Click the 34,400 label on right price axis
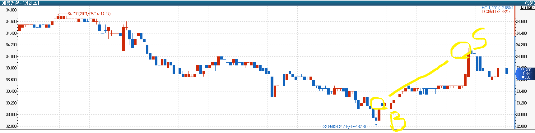535x133 pixels. pos(521,33)
